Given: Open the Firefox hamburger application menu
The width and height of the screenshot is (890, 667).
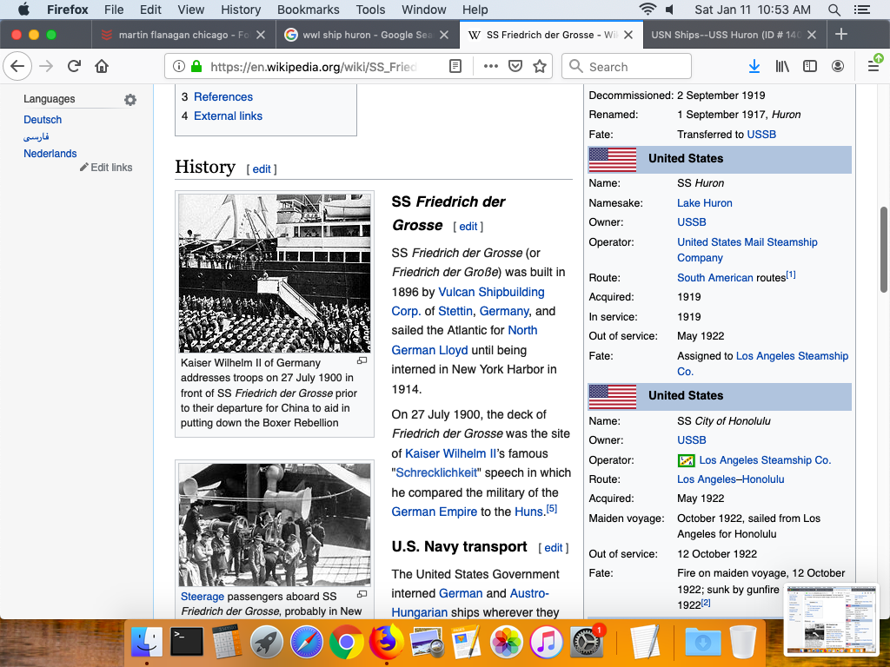Looking at the screenshot, I should (x=873, y=66).
